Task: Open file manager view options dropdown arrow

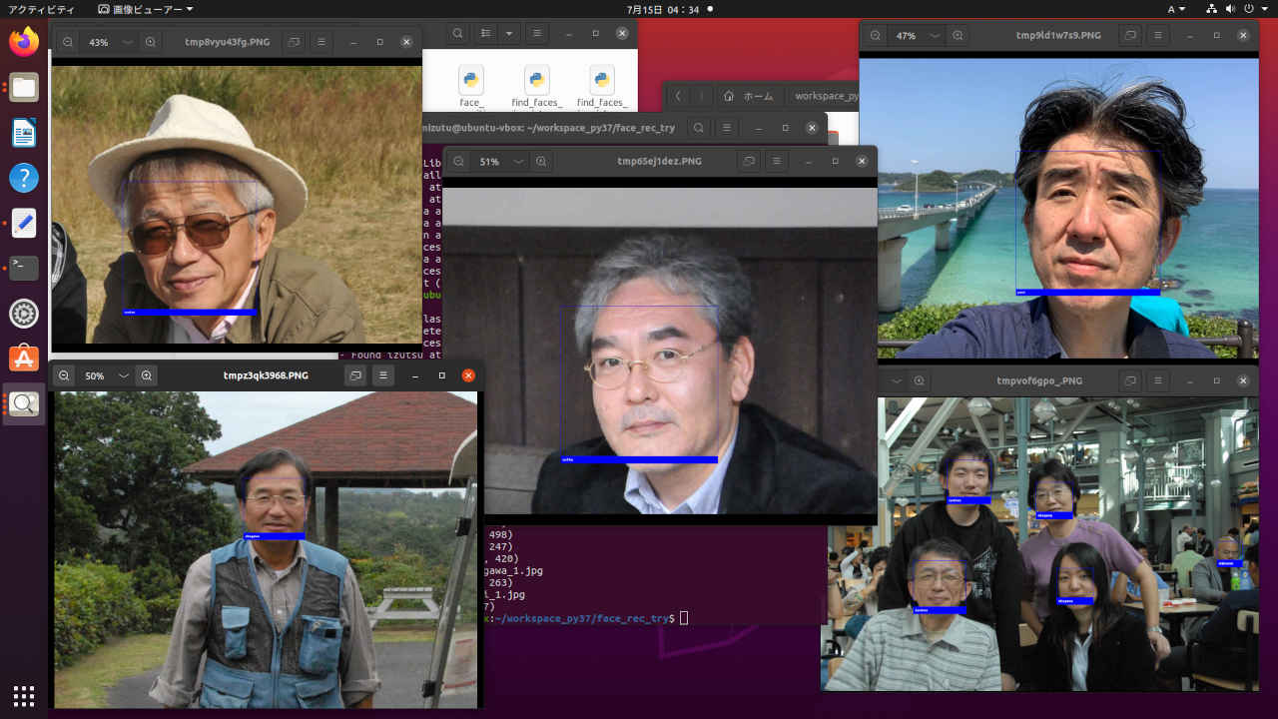Action: [x=509, y=33]
